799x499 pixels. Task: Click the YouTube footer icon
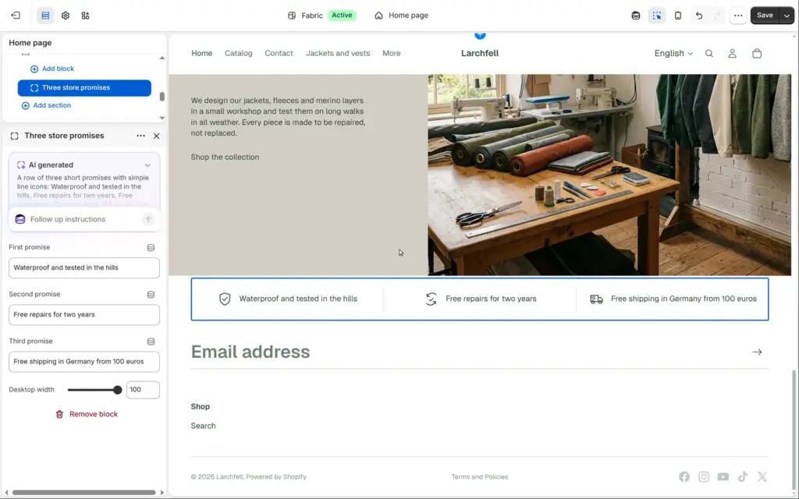pyautogui.click(x=723, y=476)
